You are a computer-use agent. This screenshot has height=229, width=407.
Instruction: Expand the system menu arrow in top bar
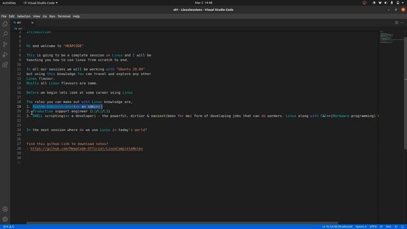coord(403,3)
